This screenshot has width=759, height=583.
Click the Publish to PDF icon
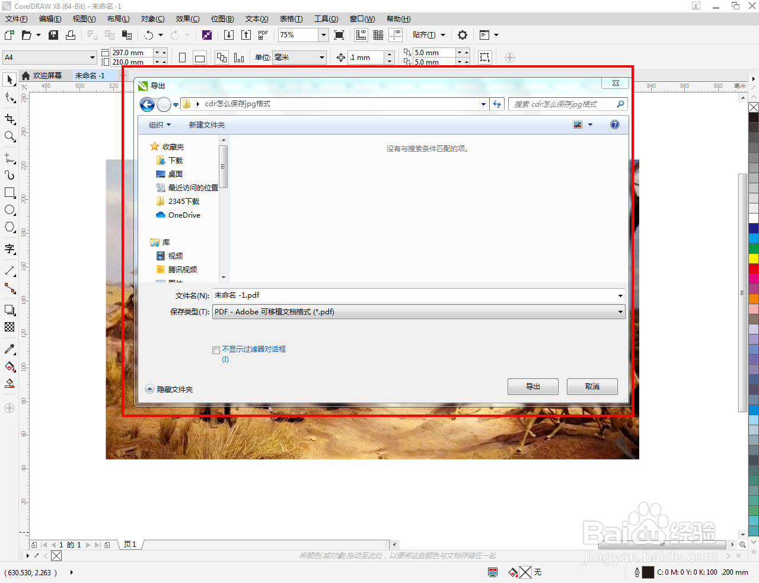click(x=263, y=35)
